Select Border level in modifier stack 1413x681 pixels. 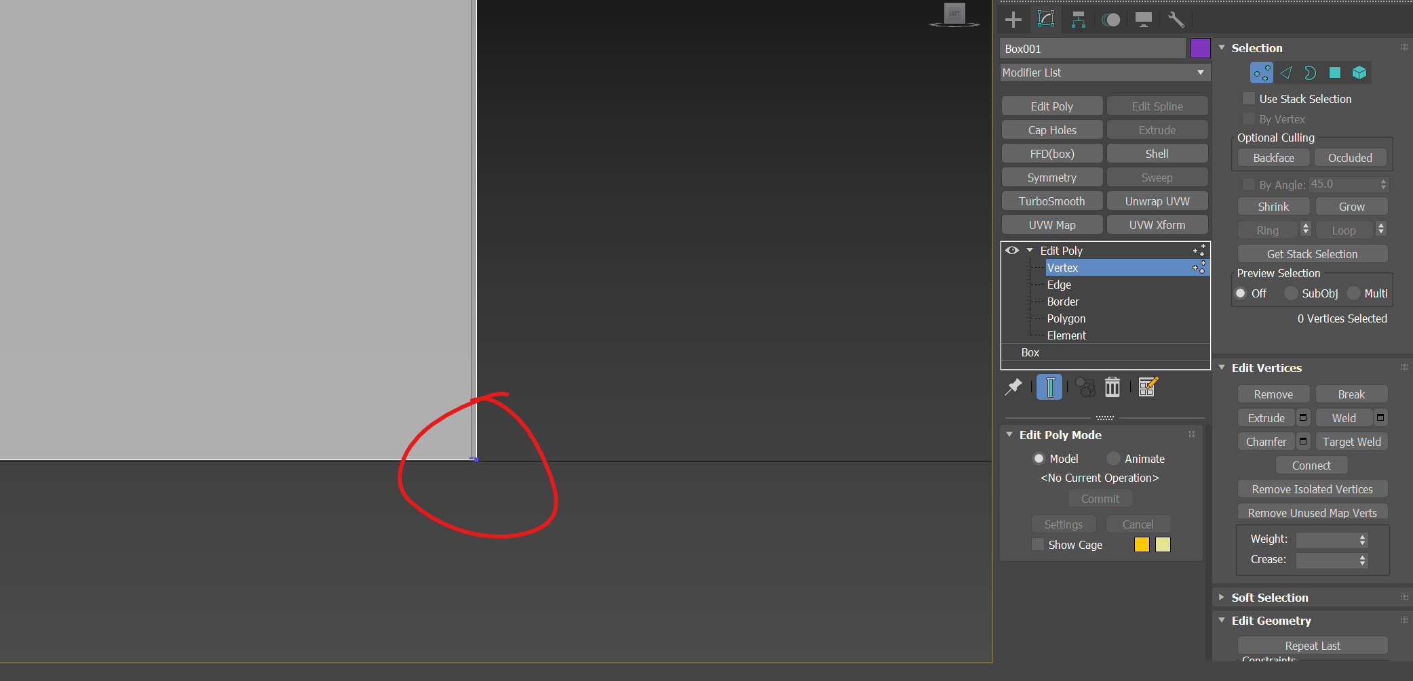(x=1062, y=302)
